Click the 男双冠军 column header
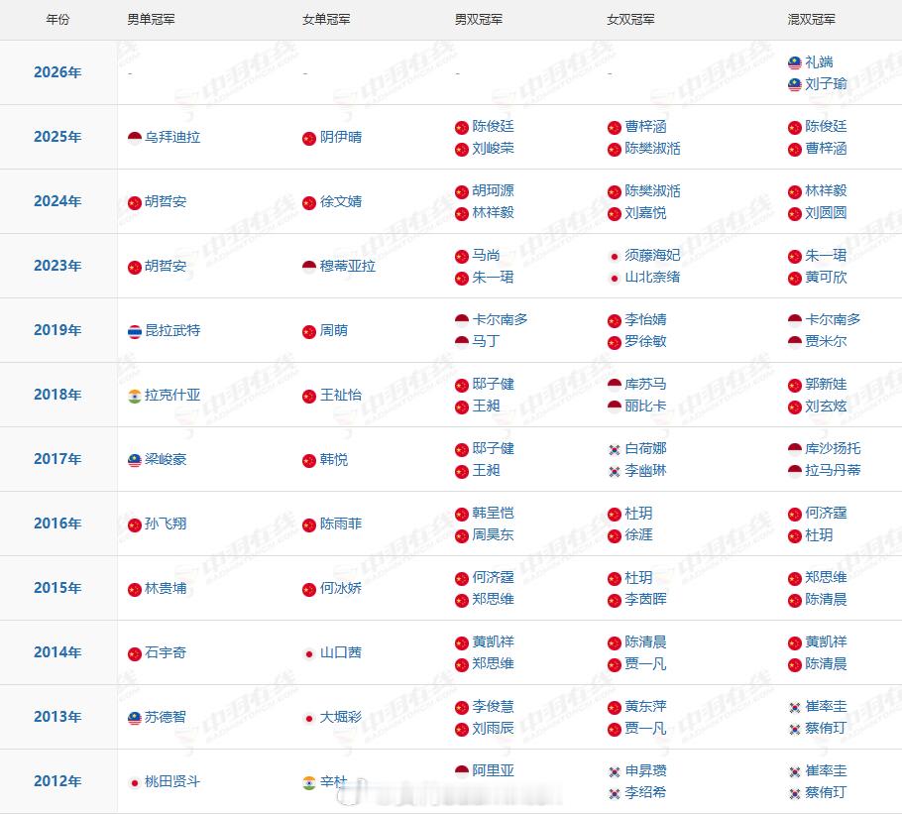Image resolution: width=902 pixels, height=814 pixels. tap(479, 20)
